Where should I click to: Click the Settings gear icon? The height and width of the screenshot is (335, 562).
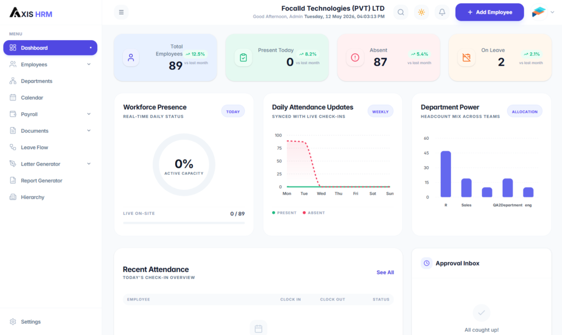pos(13,321)
